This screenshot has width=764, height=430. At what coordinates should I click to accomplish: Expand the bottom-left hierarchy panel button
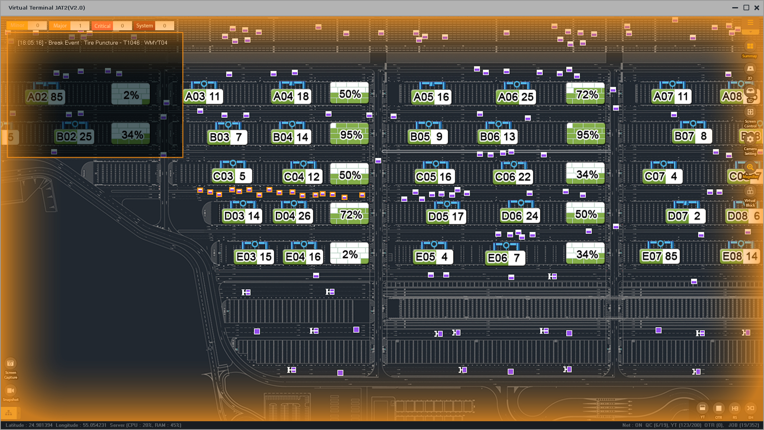tap(9, 413)
